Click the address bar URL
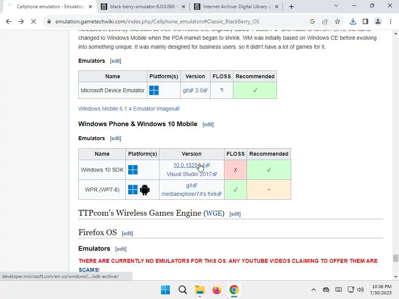The width and height of the screenshot is (399, 299). (157, 22)
